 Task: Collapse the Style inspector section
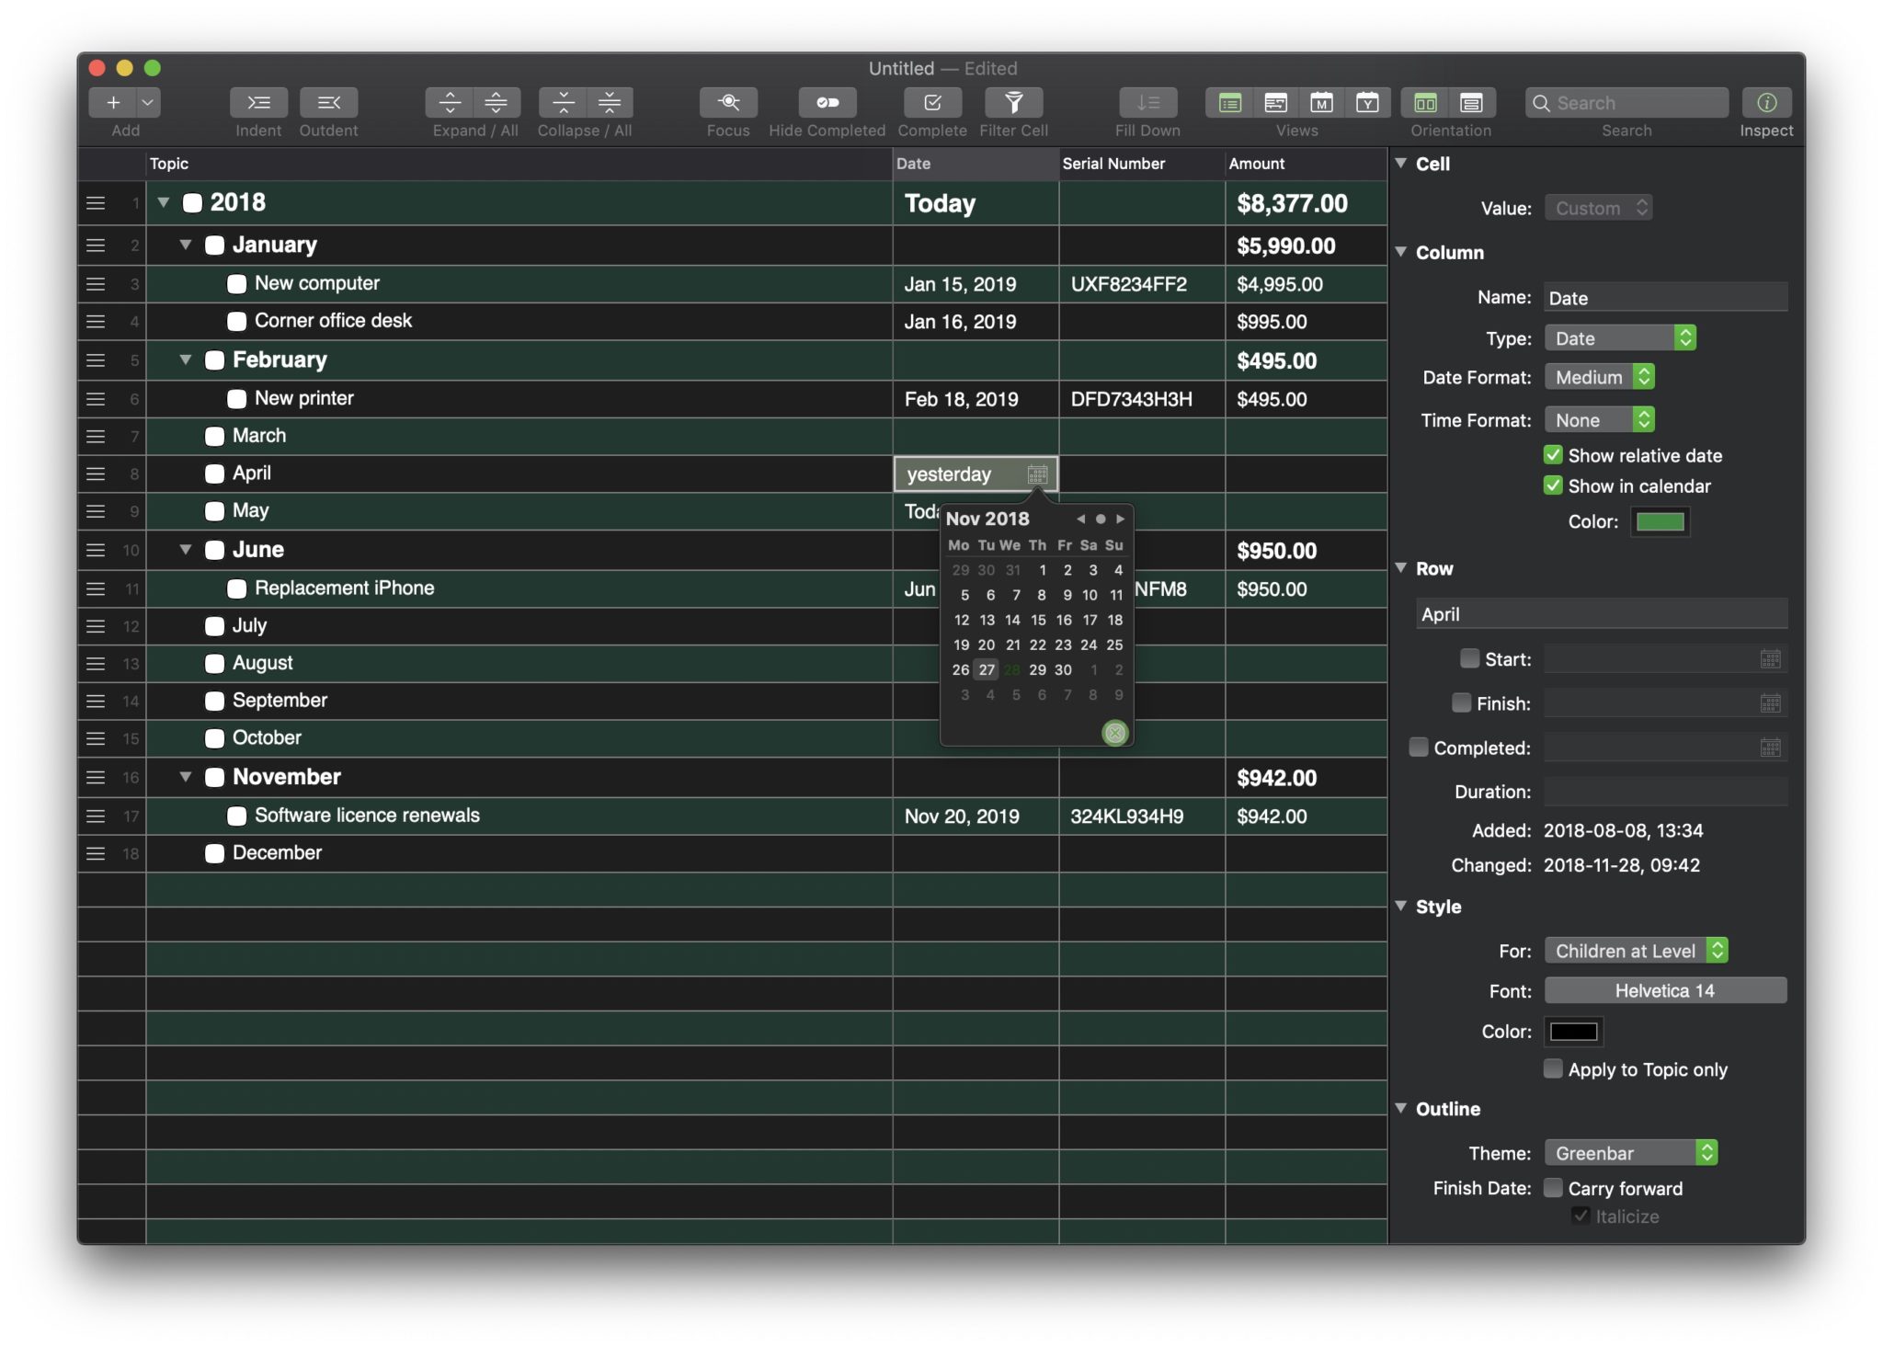coord(1401,906)
